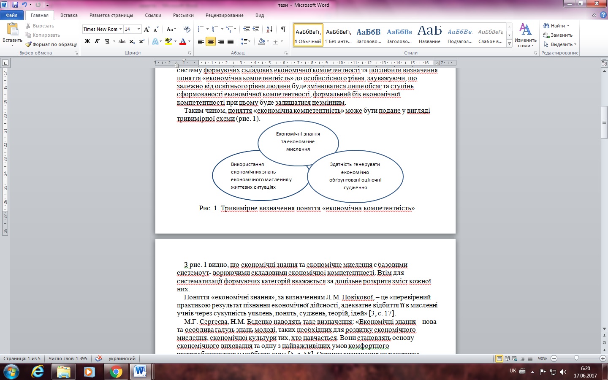608x380 pixels.
Task: Click the Заменить replace button
Action: click(x=558, y=35)
